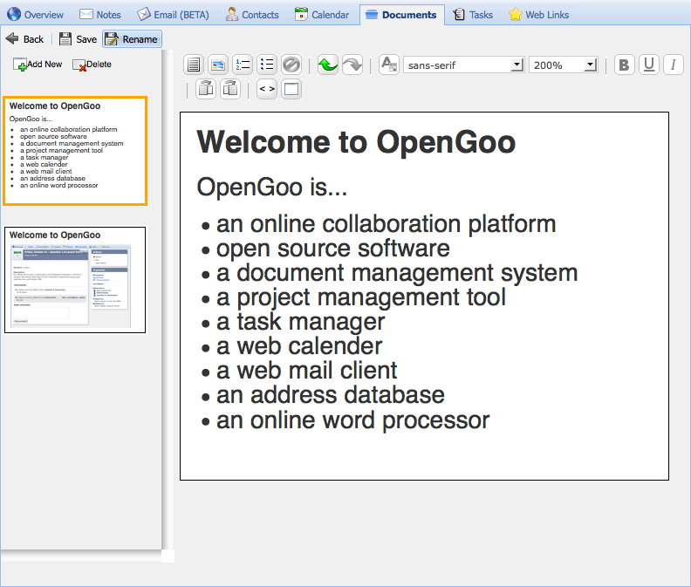This screenshot has height=587, width=691.
Task: Toggle bold formatting
Action: pos(625,65)
